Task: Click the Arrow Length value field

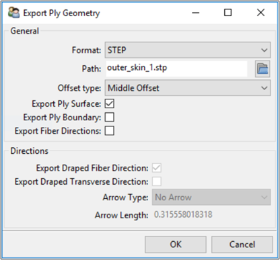Action: tap(183, 214)
